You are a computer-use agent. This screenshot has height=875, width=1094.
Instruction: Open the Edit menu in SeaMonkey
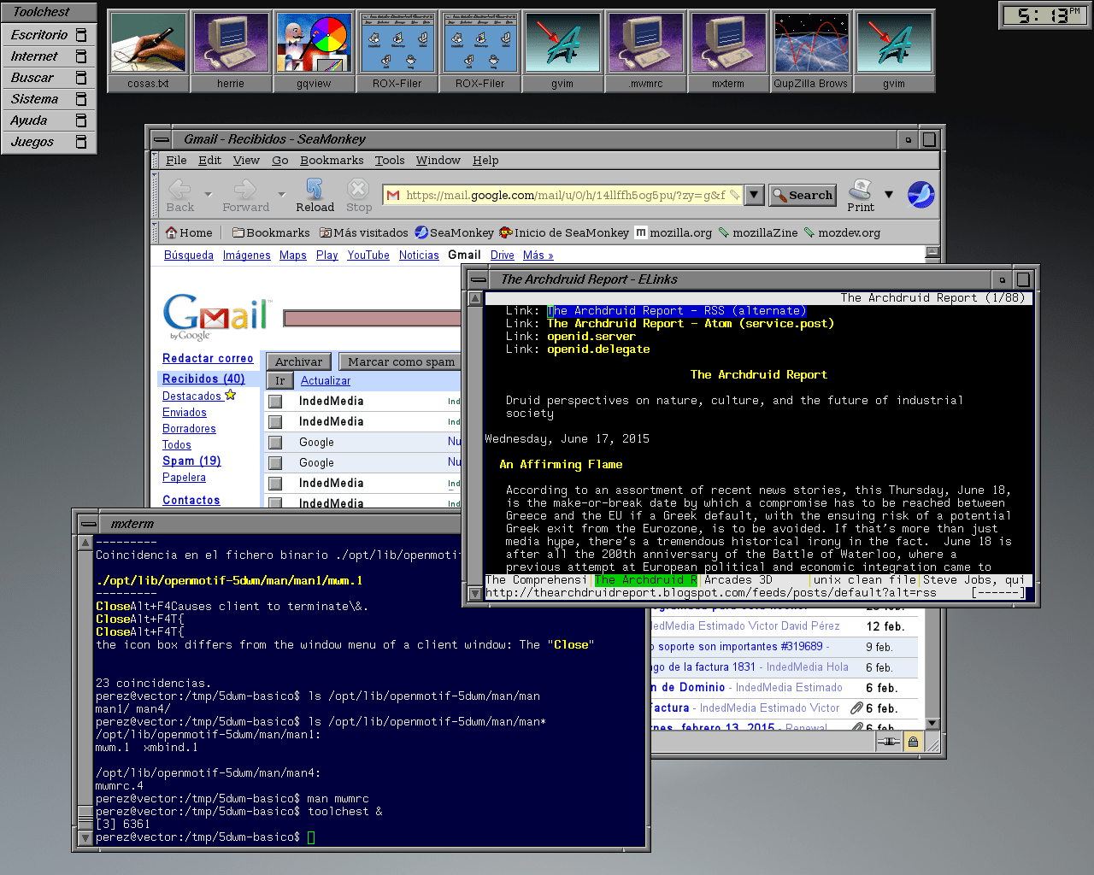pos(209,160)
